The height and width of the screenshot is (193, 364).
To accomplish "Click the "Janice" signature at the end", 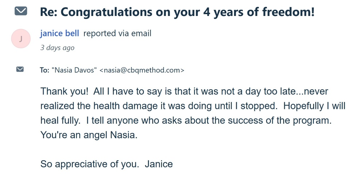I will point(159,164).
